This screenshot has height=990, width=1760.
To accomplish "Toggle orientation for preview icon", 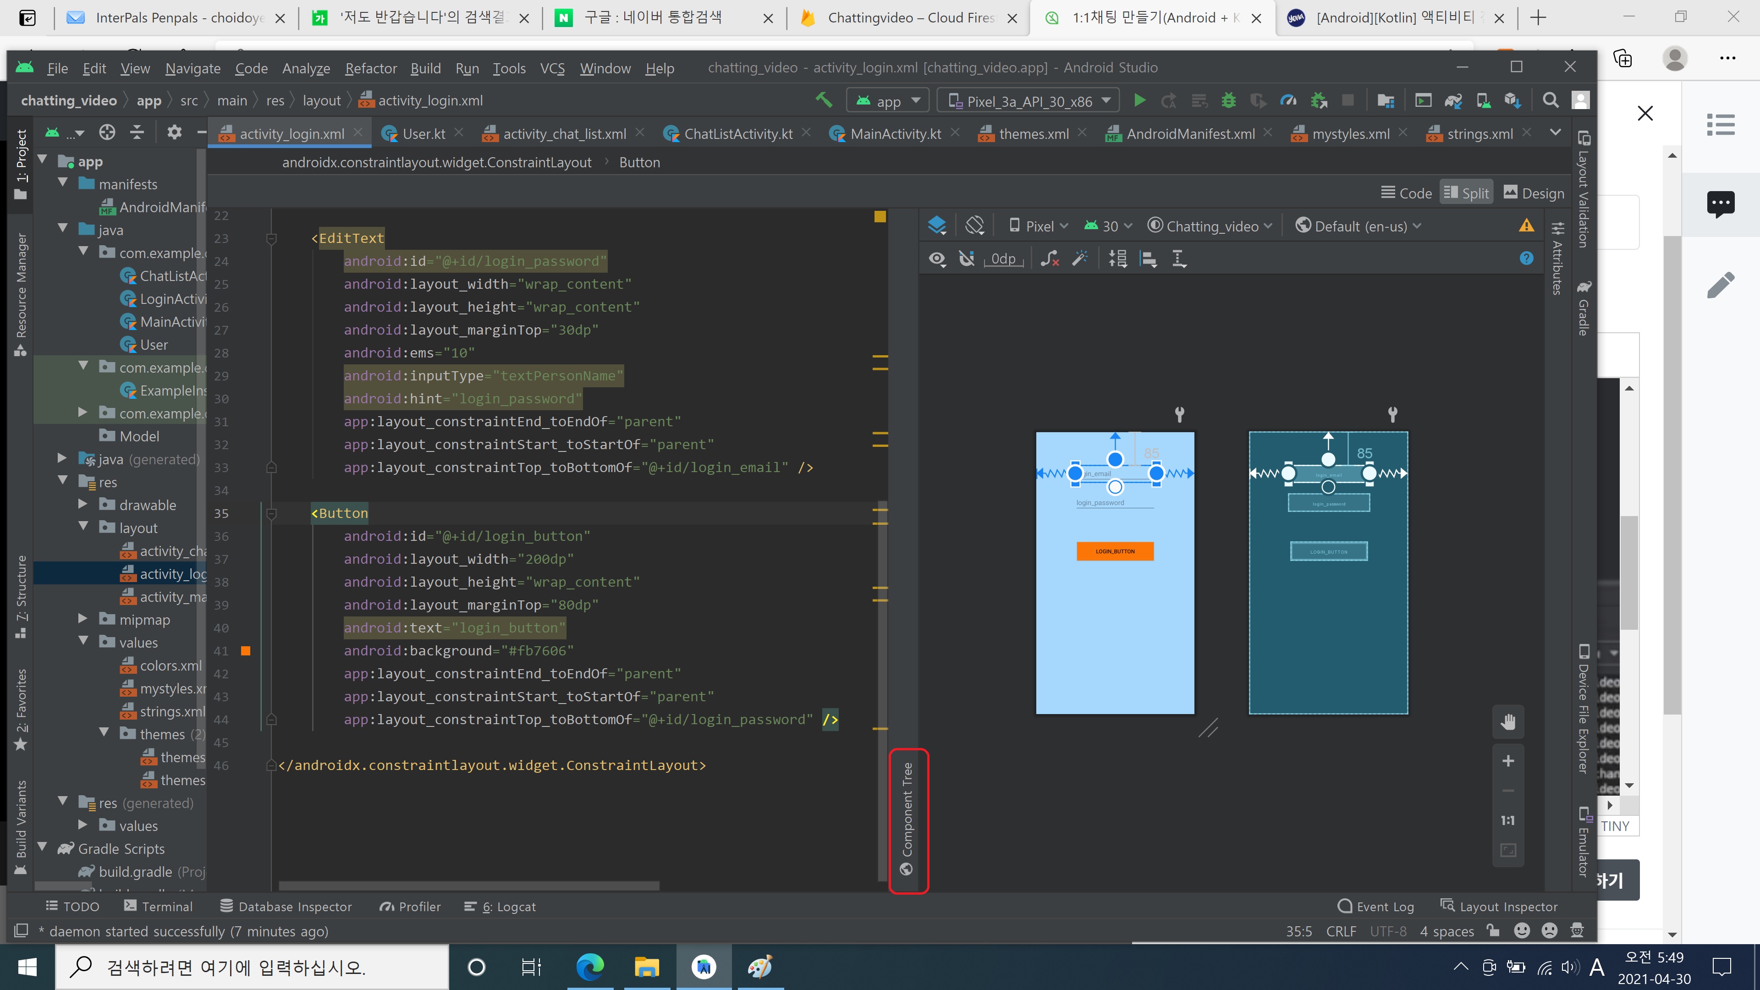I will click(975, 225).
